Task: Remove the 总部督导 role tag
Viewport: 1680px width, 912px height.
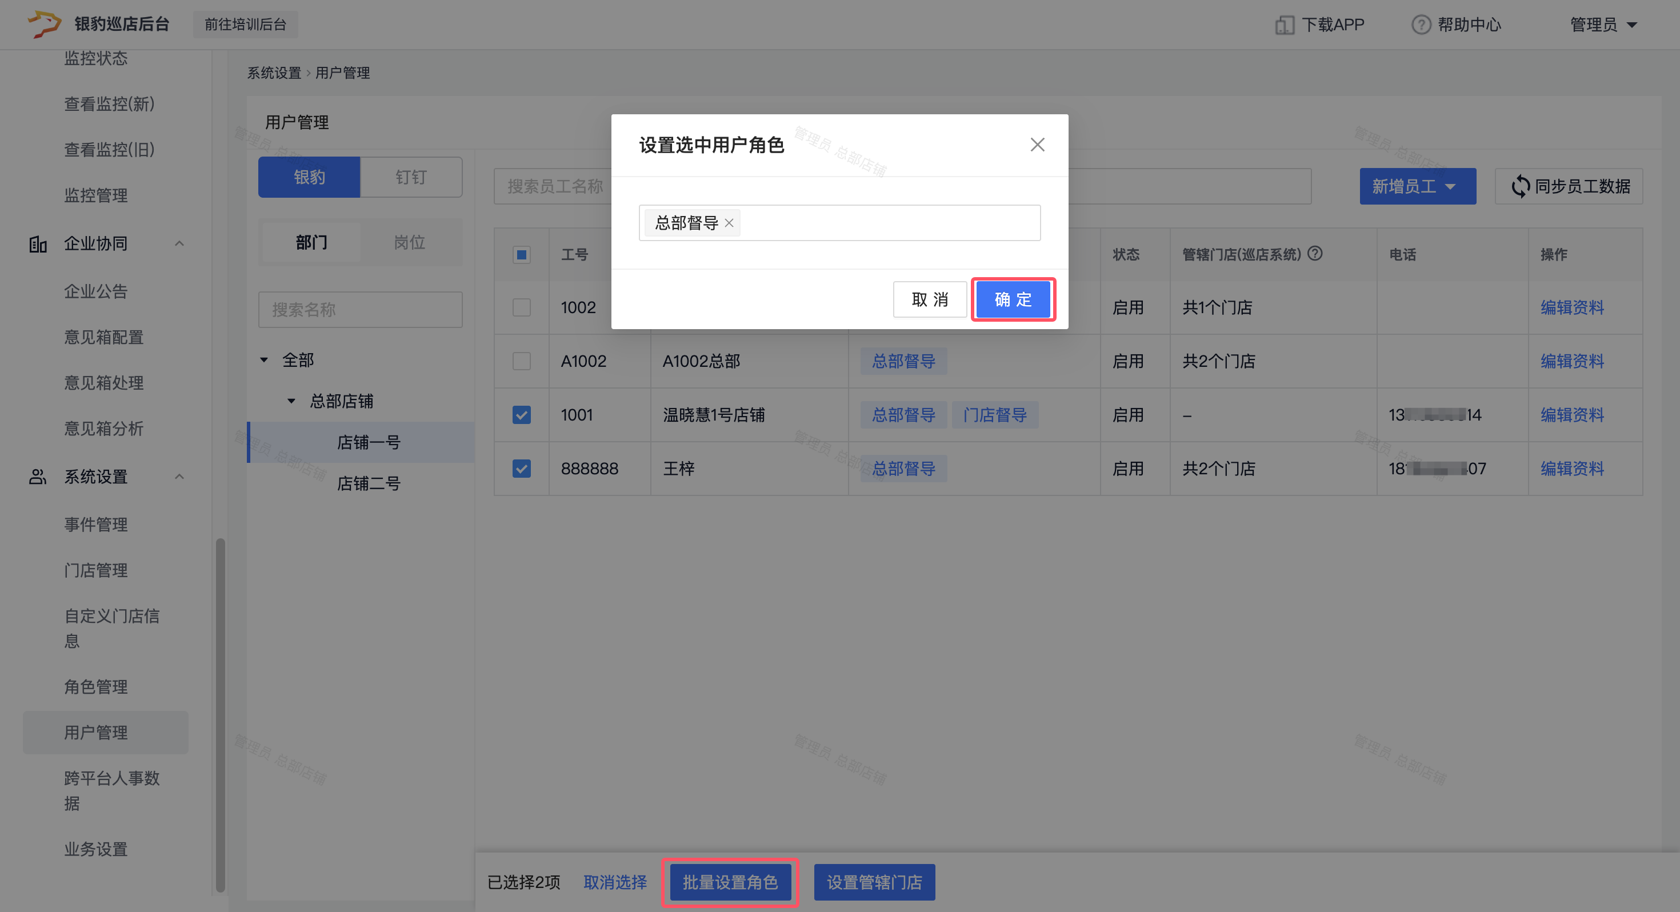Action: coord(729,223)
